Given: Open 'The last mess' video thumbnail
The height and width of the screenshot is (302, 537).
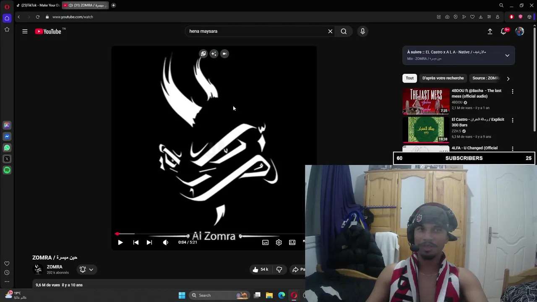Looking at the screenshot, I should pos(426,101).
